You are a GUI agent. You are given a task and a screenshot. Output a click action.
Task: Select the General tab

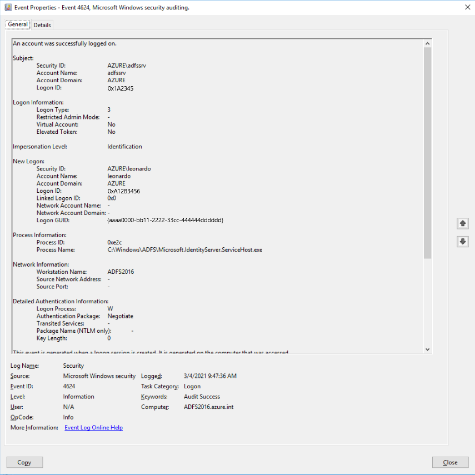point(17,24)
